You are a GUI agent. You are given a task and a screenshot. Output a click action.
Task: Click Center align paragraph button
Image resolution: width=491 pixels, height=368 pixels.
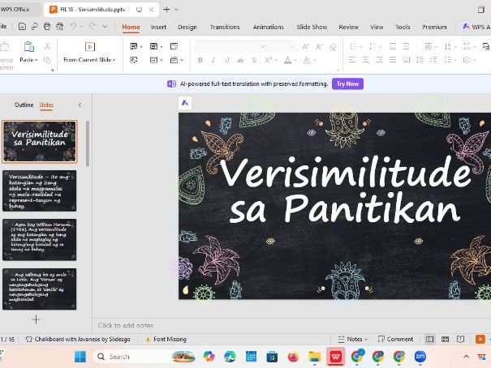click(365, 60)
